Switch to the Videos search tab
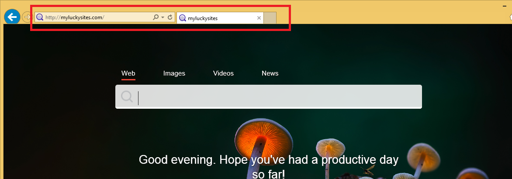The image size is (512, 179). click(x=223, y=73)
